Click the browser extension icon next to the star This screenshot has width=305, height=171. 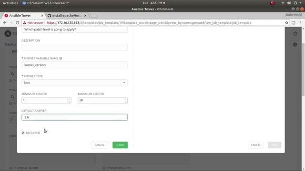click(x=294, y=23)
